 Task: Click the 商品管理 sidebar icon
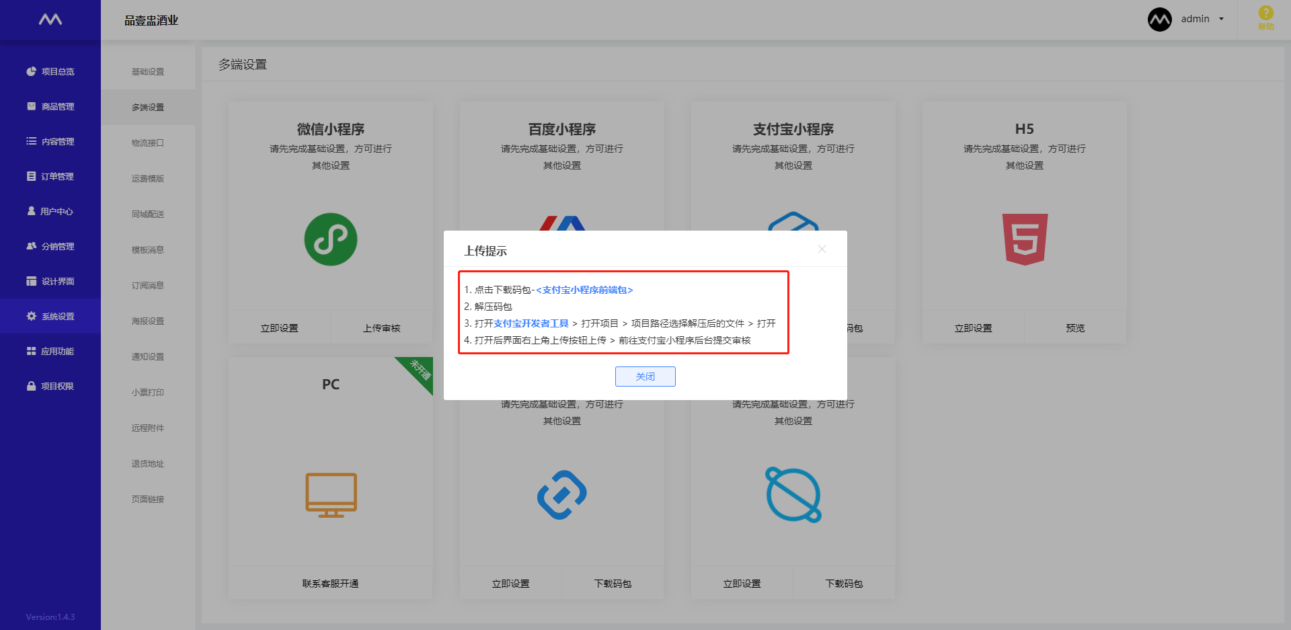(31, 106)
